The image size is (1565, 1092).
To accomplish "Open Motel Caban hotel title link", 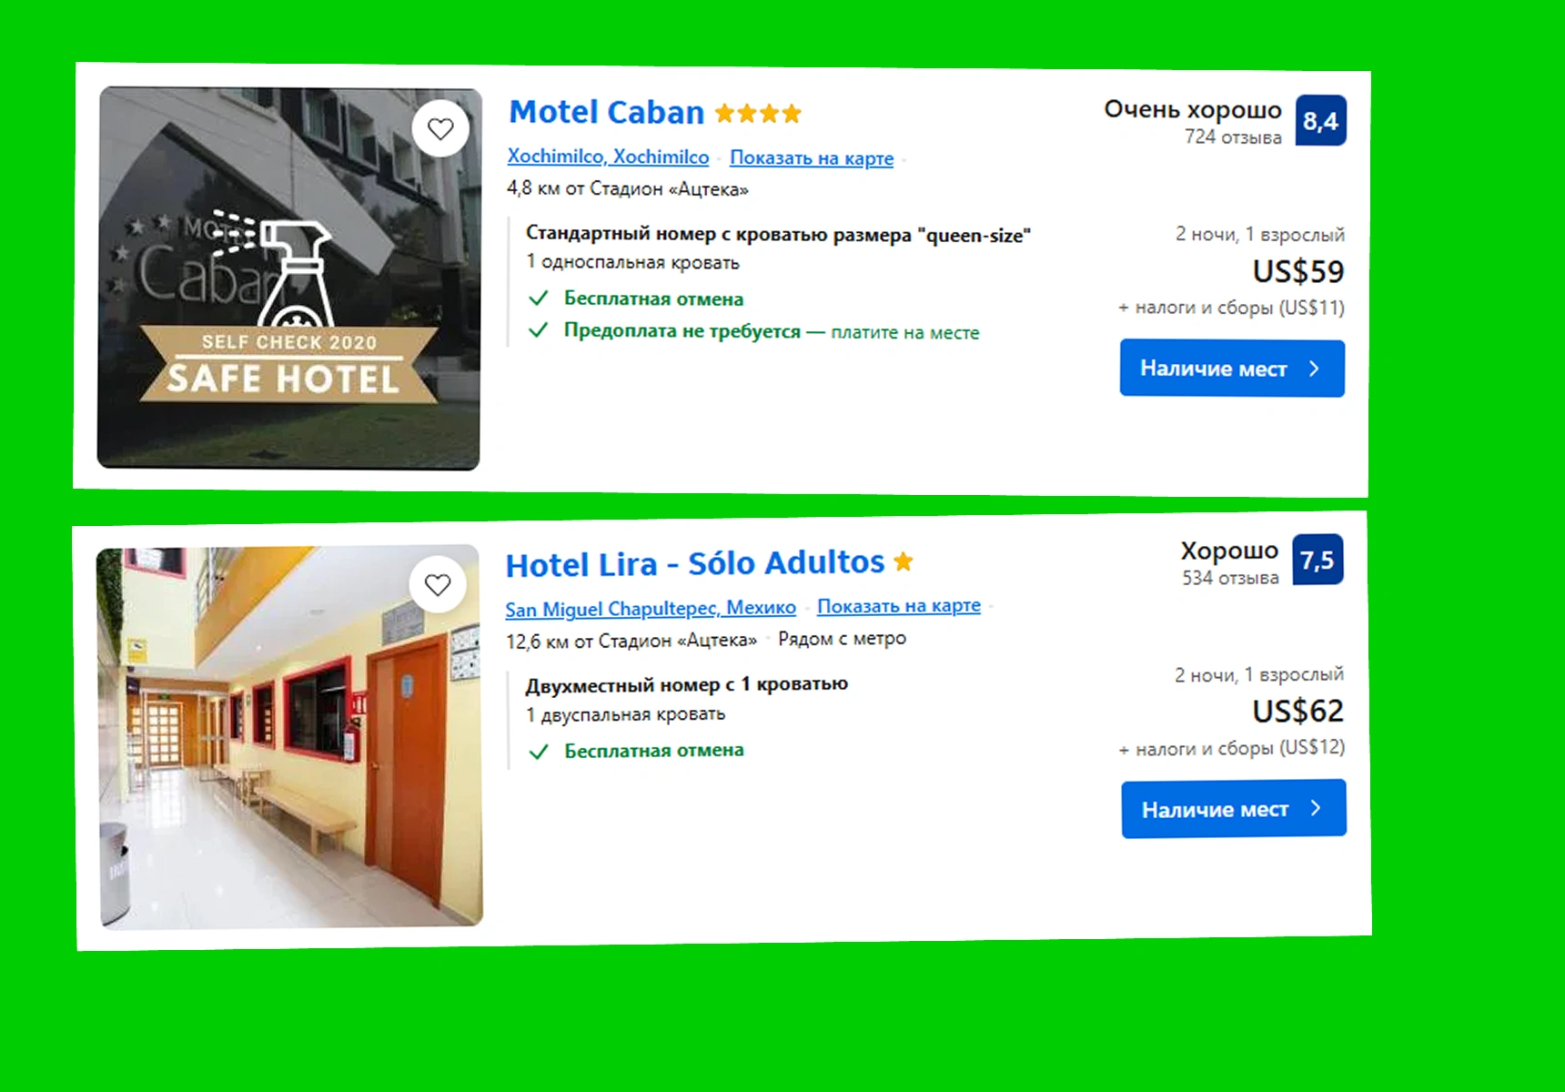I will pyautogui.click(x=607, y=112).
